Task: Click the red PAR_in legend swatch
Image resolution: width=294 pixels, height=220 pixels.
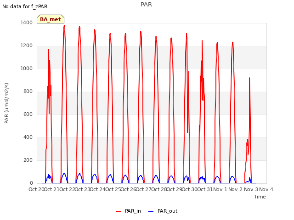Action: [x=119, y=212]
